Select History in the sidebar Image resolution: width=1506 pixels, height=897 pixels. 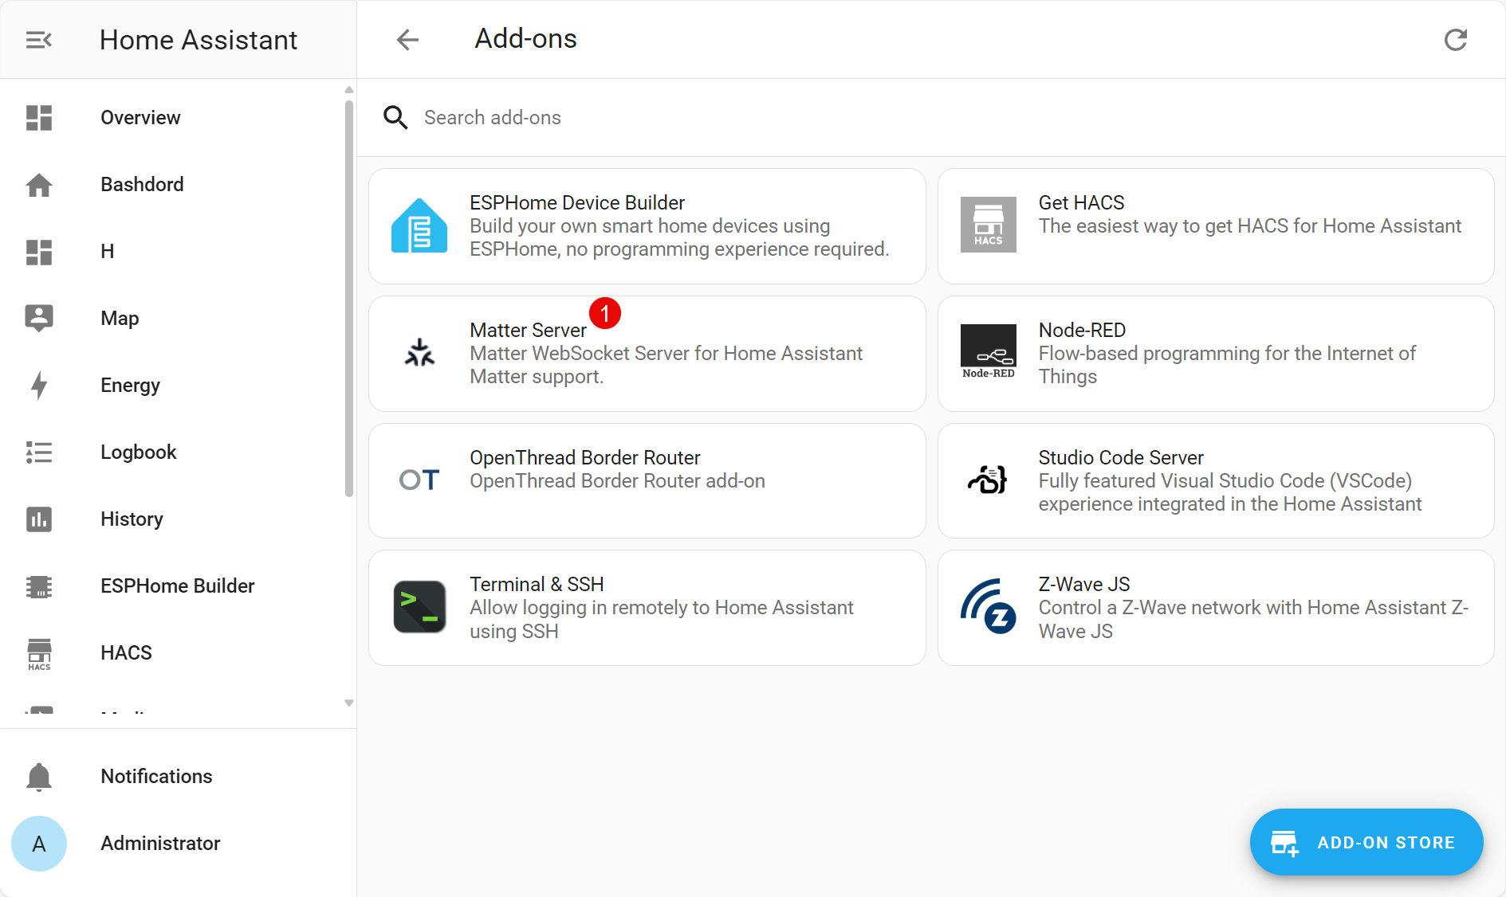(x=132, y=519)
